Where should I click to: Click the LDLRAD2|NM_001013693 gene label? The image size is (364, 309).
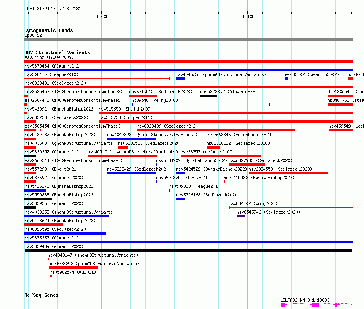pyautogui.click(x=305, y=300)
